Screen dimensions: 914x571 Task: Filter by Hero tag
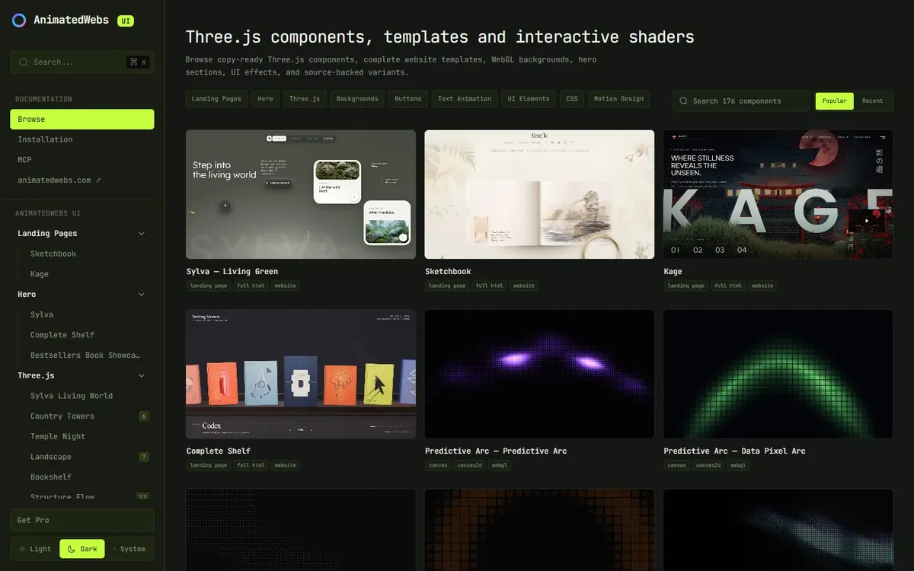(265, 99)
